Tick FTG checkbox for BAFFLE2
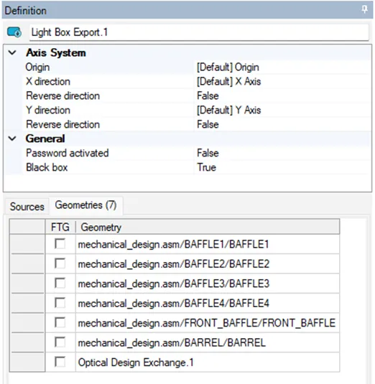Image resolution: width=375 pixels, height=384 pixels. [60, 263]
